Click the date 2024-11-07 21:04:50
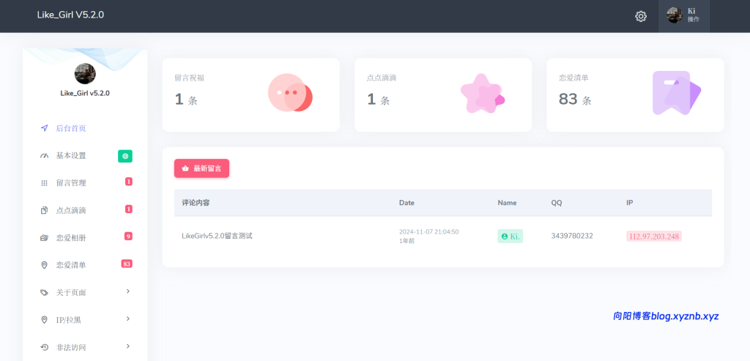This screenshot has width=750, height=361. (x=428, y=232)
